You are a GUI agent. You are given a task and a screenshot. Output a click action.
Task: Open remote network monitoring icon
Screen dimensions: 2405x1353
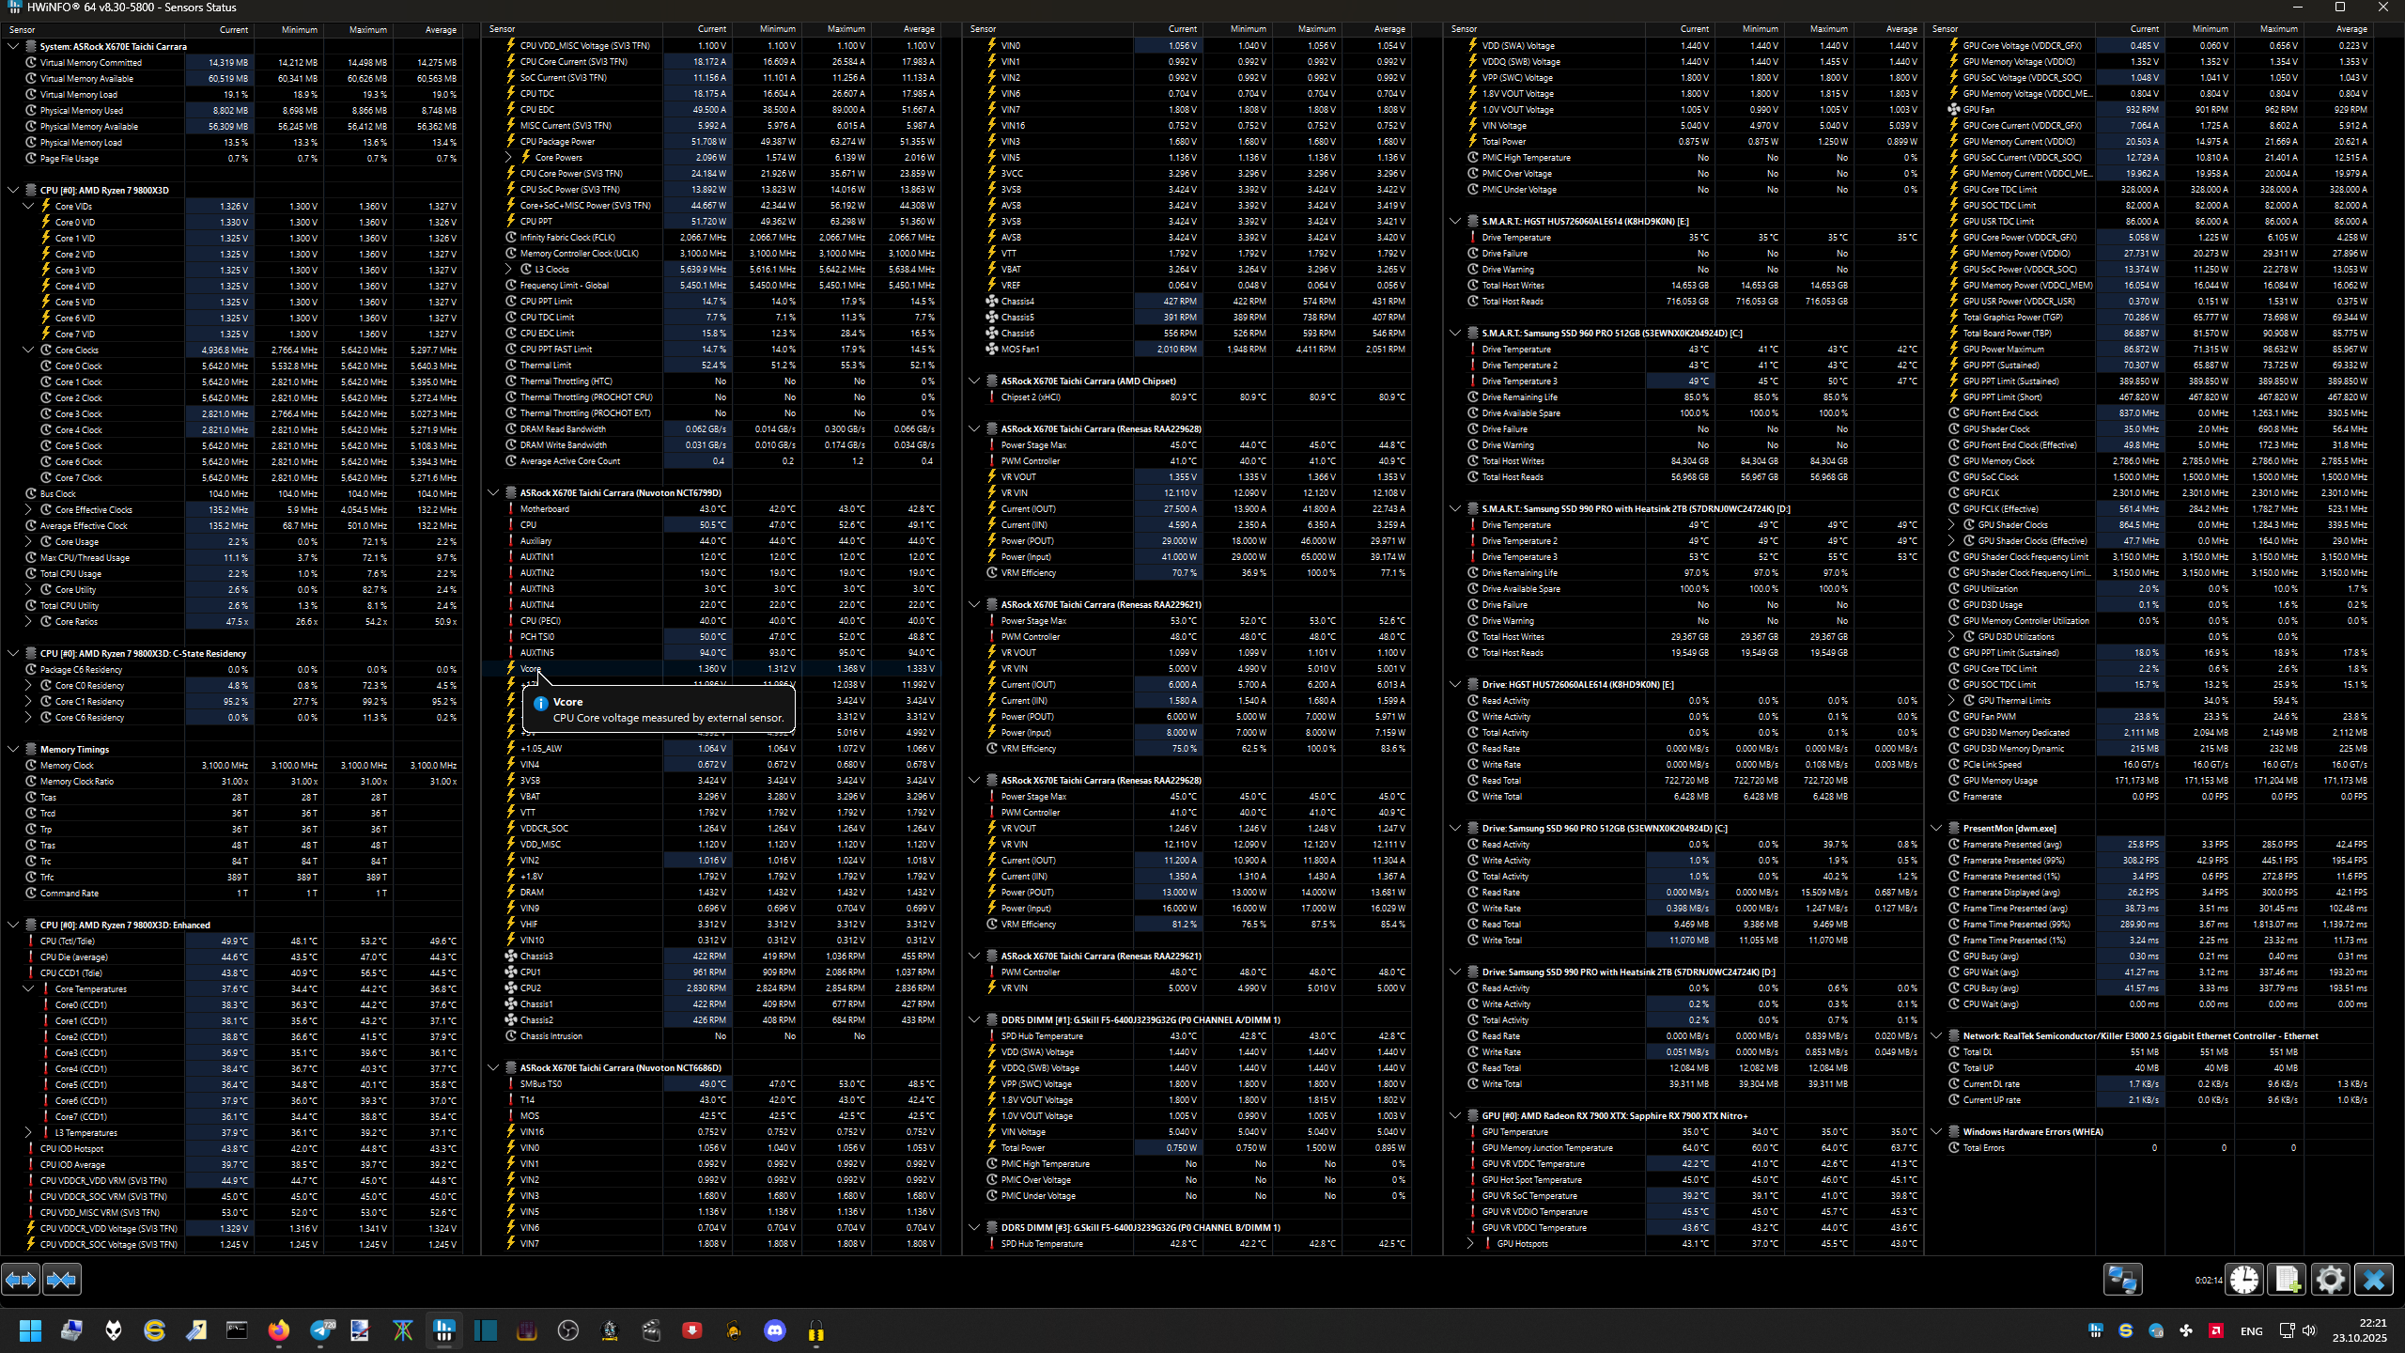(x=2122, y=1280)
